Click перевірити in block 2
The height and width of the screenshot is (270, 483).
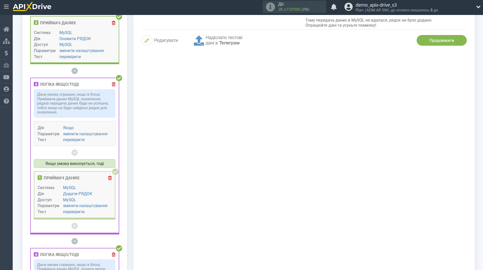(70, 57)
